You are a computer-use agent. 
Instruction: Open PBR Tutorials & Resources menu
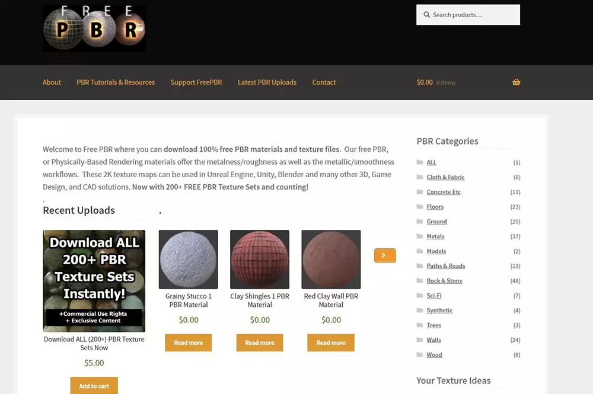coord(116,82)
